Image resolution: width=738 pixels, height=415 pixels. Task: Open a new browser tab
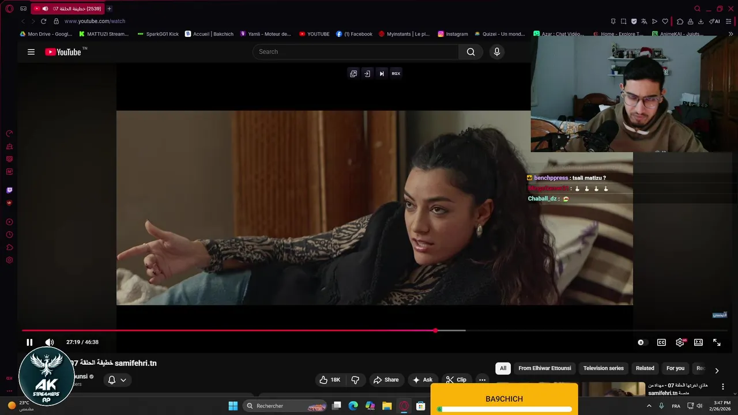[x=109, y=9]
